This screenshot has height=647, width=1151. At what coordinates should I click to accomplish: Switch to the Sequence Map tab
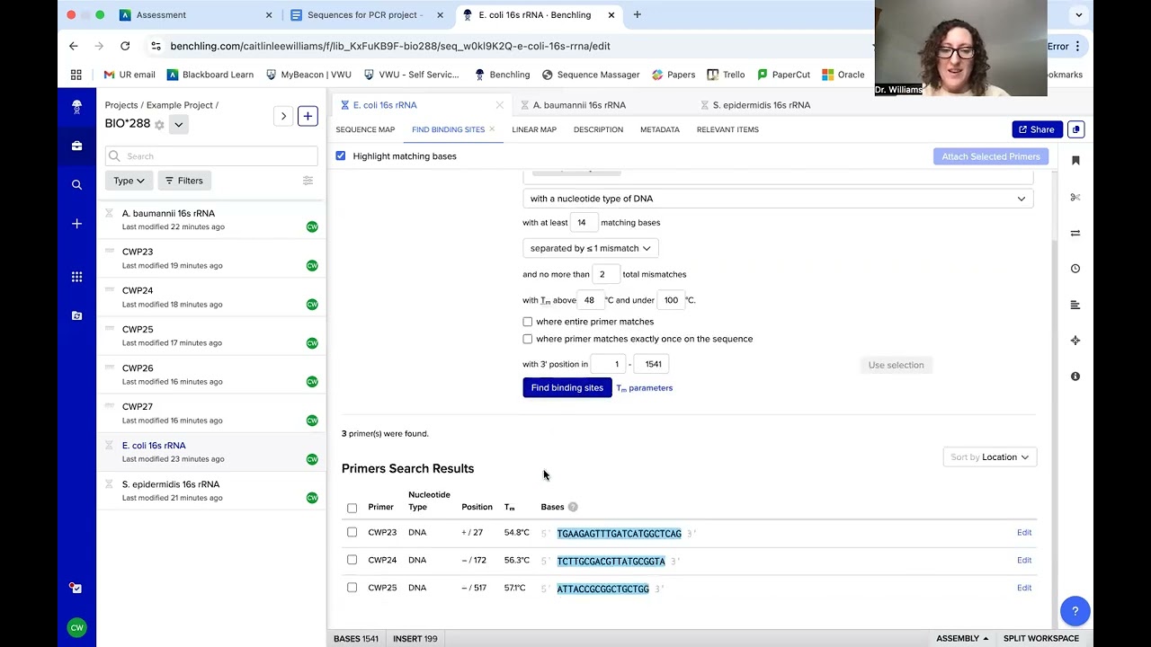(x=365, y=129)
